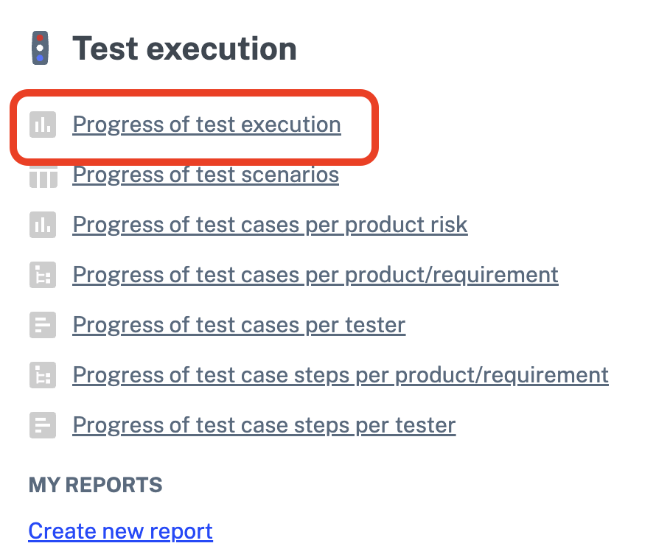Click the red dot on the traffic light icon
656x560 pixels.
tap(41, 38)
